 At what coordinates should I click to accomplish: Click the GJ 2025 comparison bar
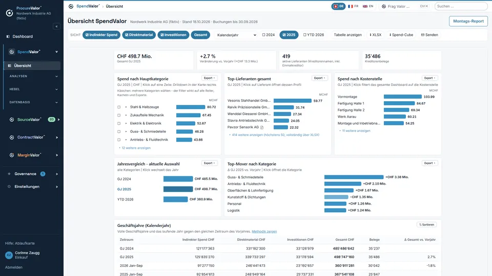click(x=178, y=189)
